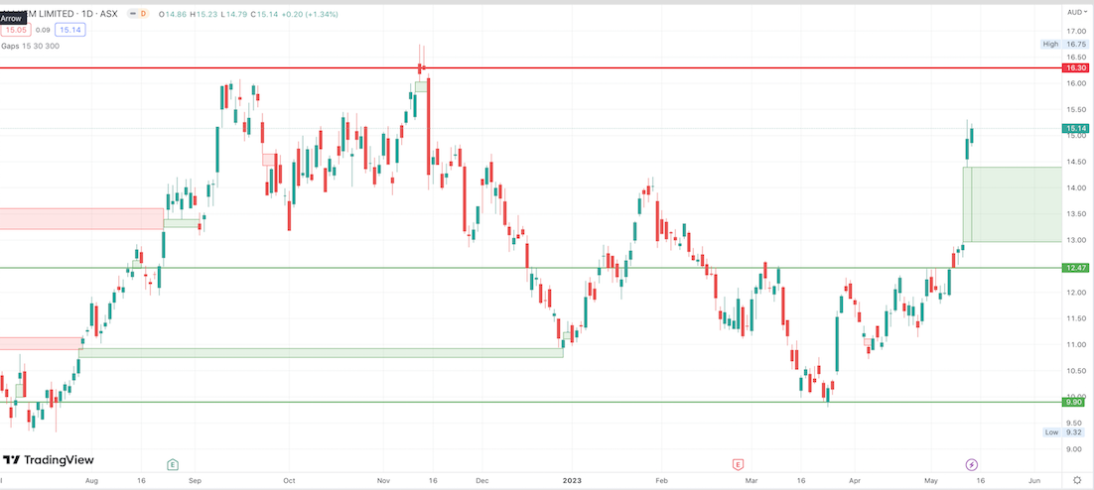The image size is (1094, 490).
Task: Select the red horizontal line at 16.30
Action: [x=596, y=68]
